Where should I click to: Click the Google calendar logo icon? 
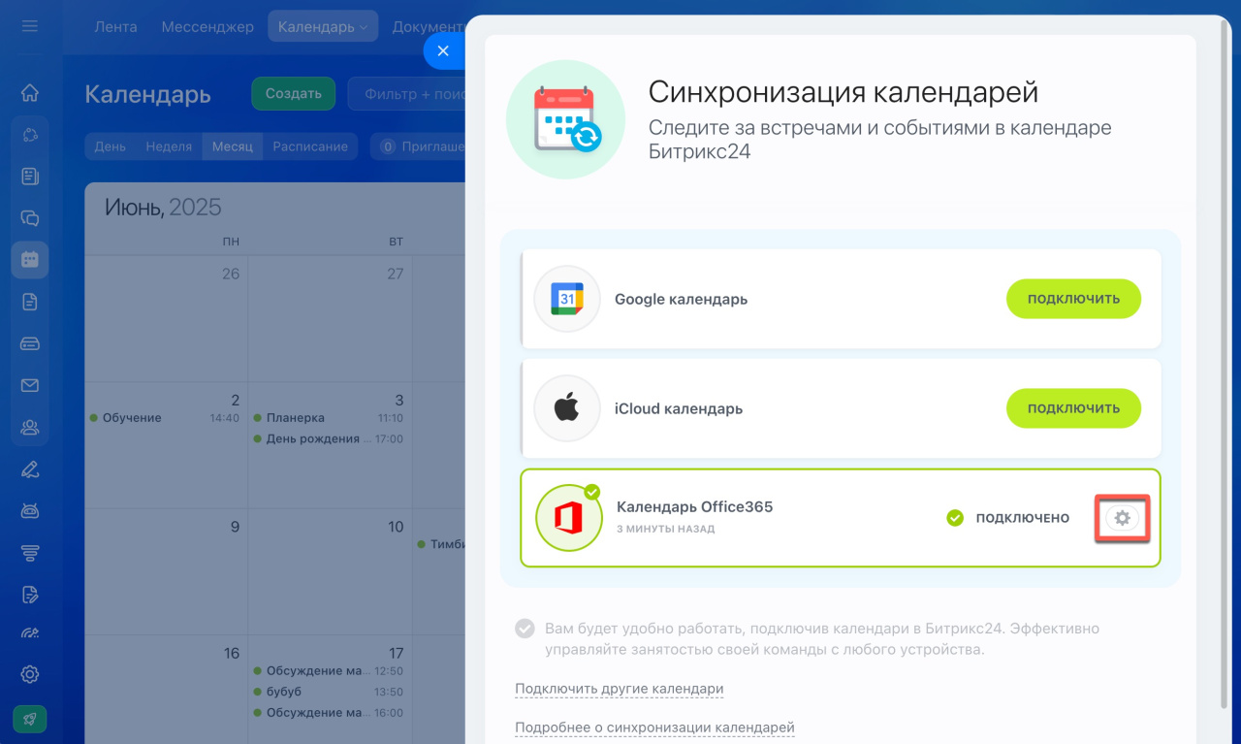[x=567, y=299]
